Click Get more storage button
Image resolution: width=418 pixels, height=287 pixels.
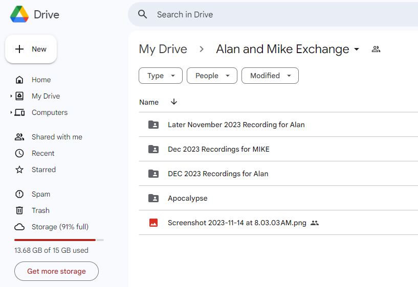[56, 271]
